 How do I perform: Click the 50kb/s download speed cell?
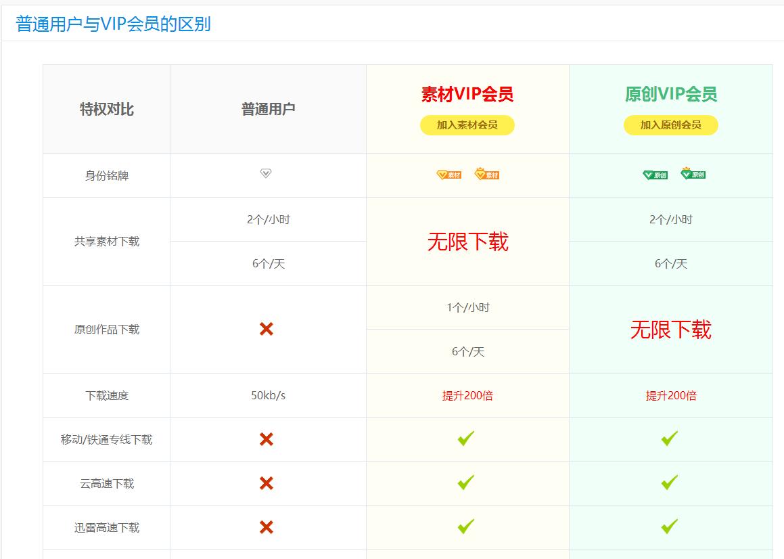(x=267, y=395)
